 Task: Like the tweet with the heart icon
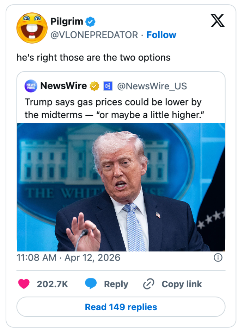(24, 284)
